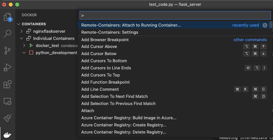Open the Explorer view in activity bar

(7, 17)
